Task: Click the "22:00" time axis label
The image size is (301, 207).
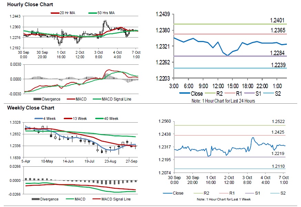Action: click(262, 86)
